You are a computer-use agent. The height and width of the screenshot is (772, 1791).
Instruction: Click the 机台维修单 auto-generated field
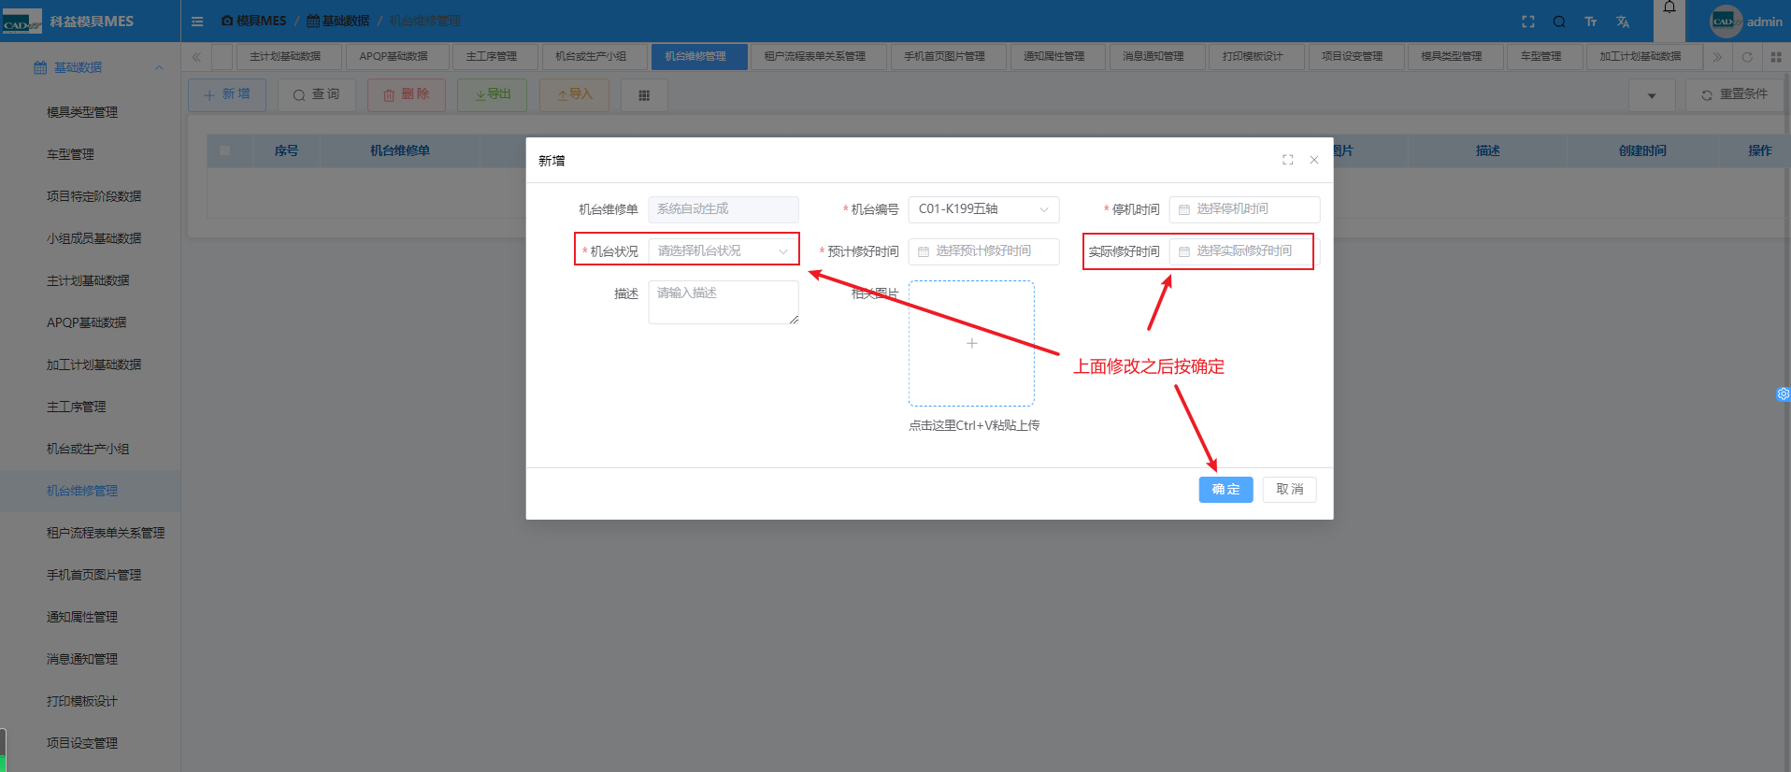click(x=724, y=209)
